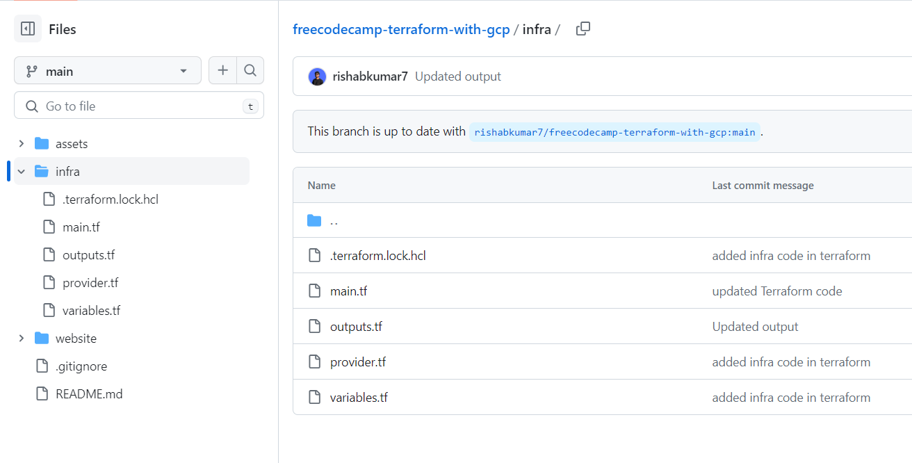Open the rishabkumar7 author link
The width and height of the screenshot is (912, 463).
point(370,76)
